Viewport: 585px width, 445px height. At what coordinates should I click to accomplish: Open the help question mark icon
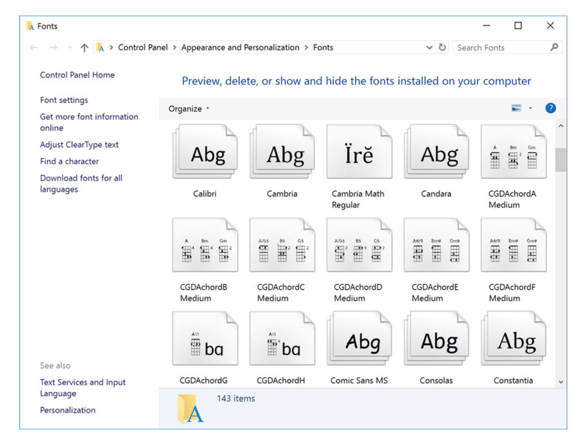pos(550,109)
